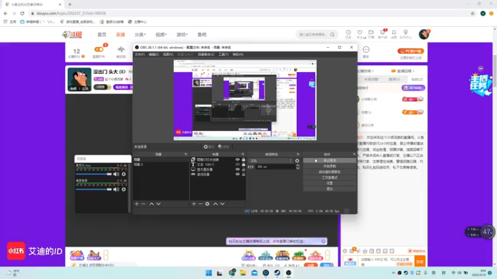Click the Douyu search magnifier icon
This screenshot has width=497, height=279.
coord(332,35)
